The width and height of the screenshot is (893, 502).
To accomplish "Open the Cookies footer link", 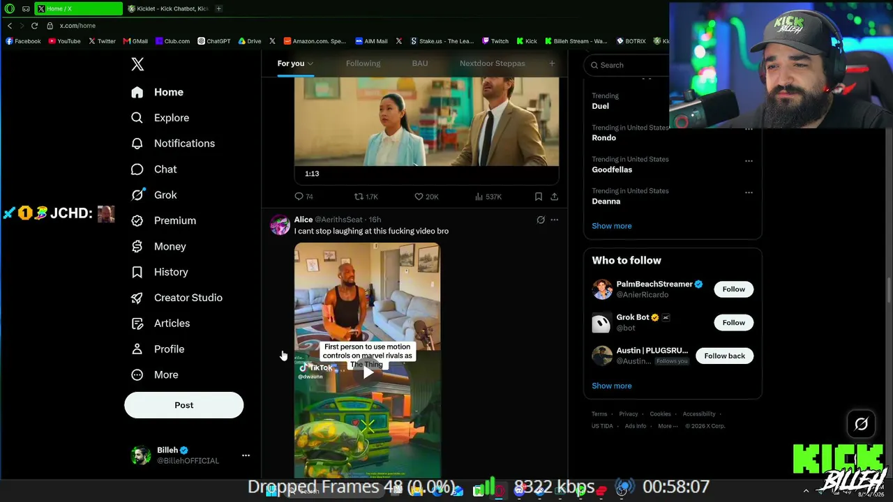I will click(x=660, y=414).
